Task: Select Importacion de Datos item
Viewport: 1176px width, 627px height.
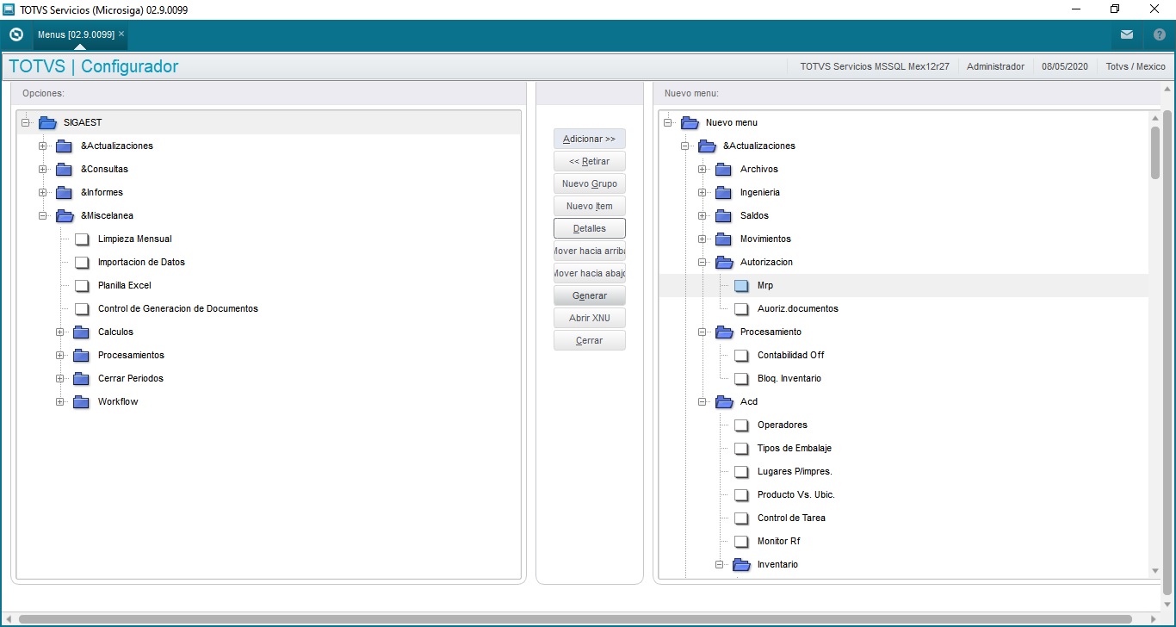Action: tap(141, 262)
